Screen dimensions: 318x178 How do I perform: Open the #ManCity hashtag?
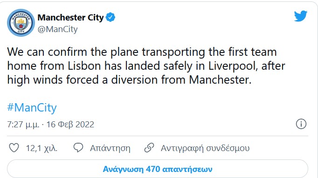(32, 108)
